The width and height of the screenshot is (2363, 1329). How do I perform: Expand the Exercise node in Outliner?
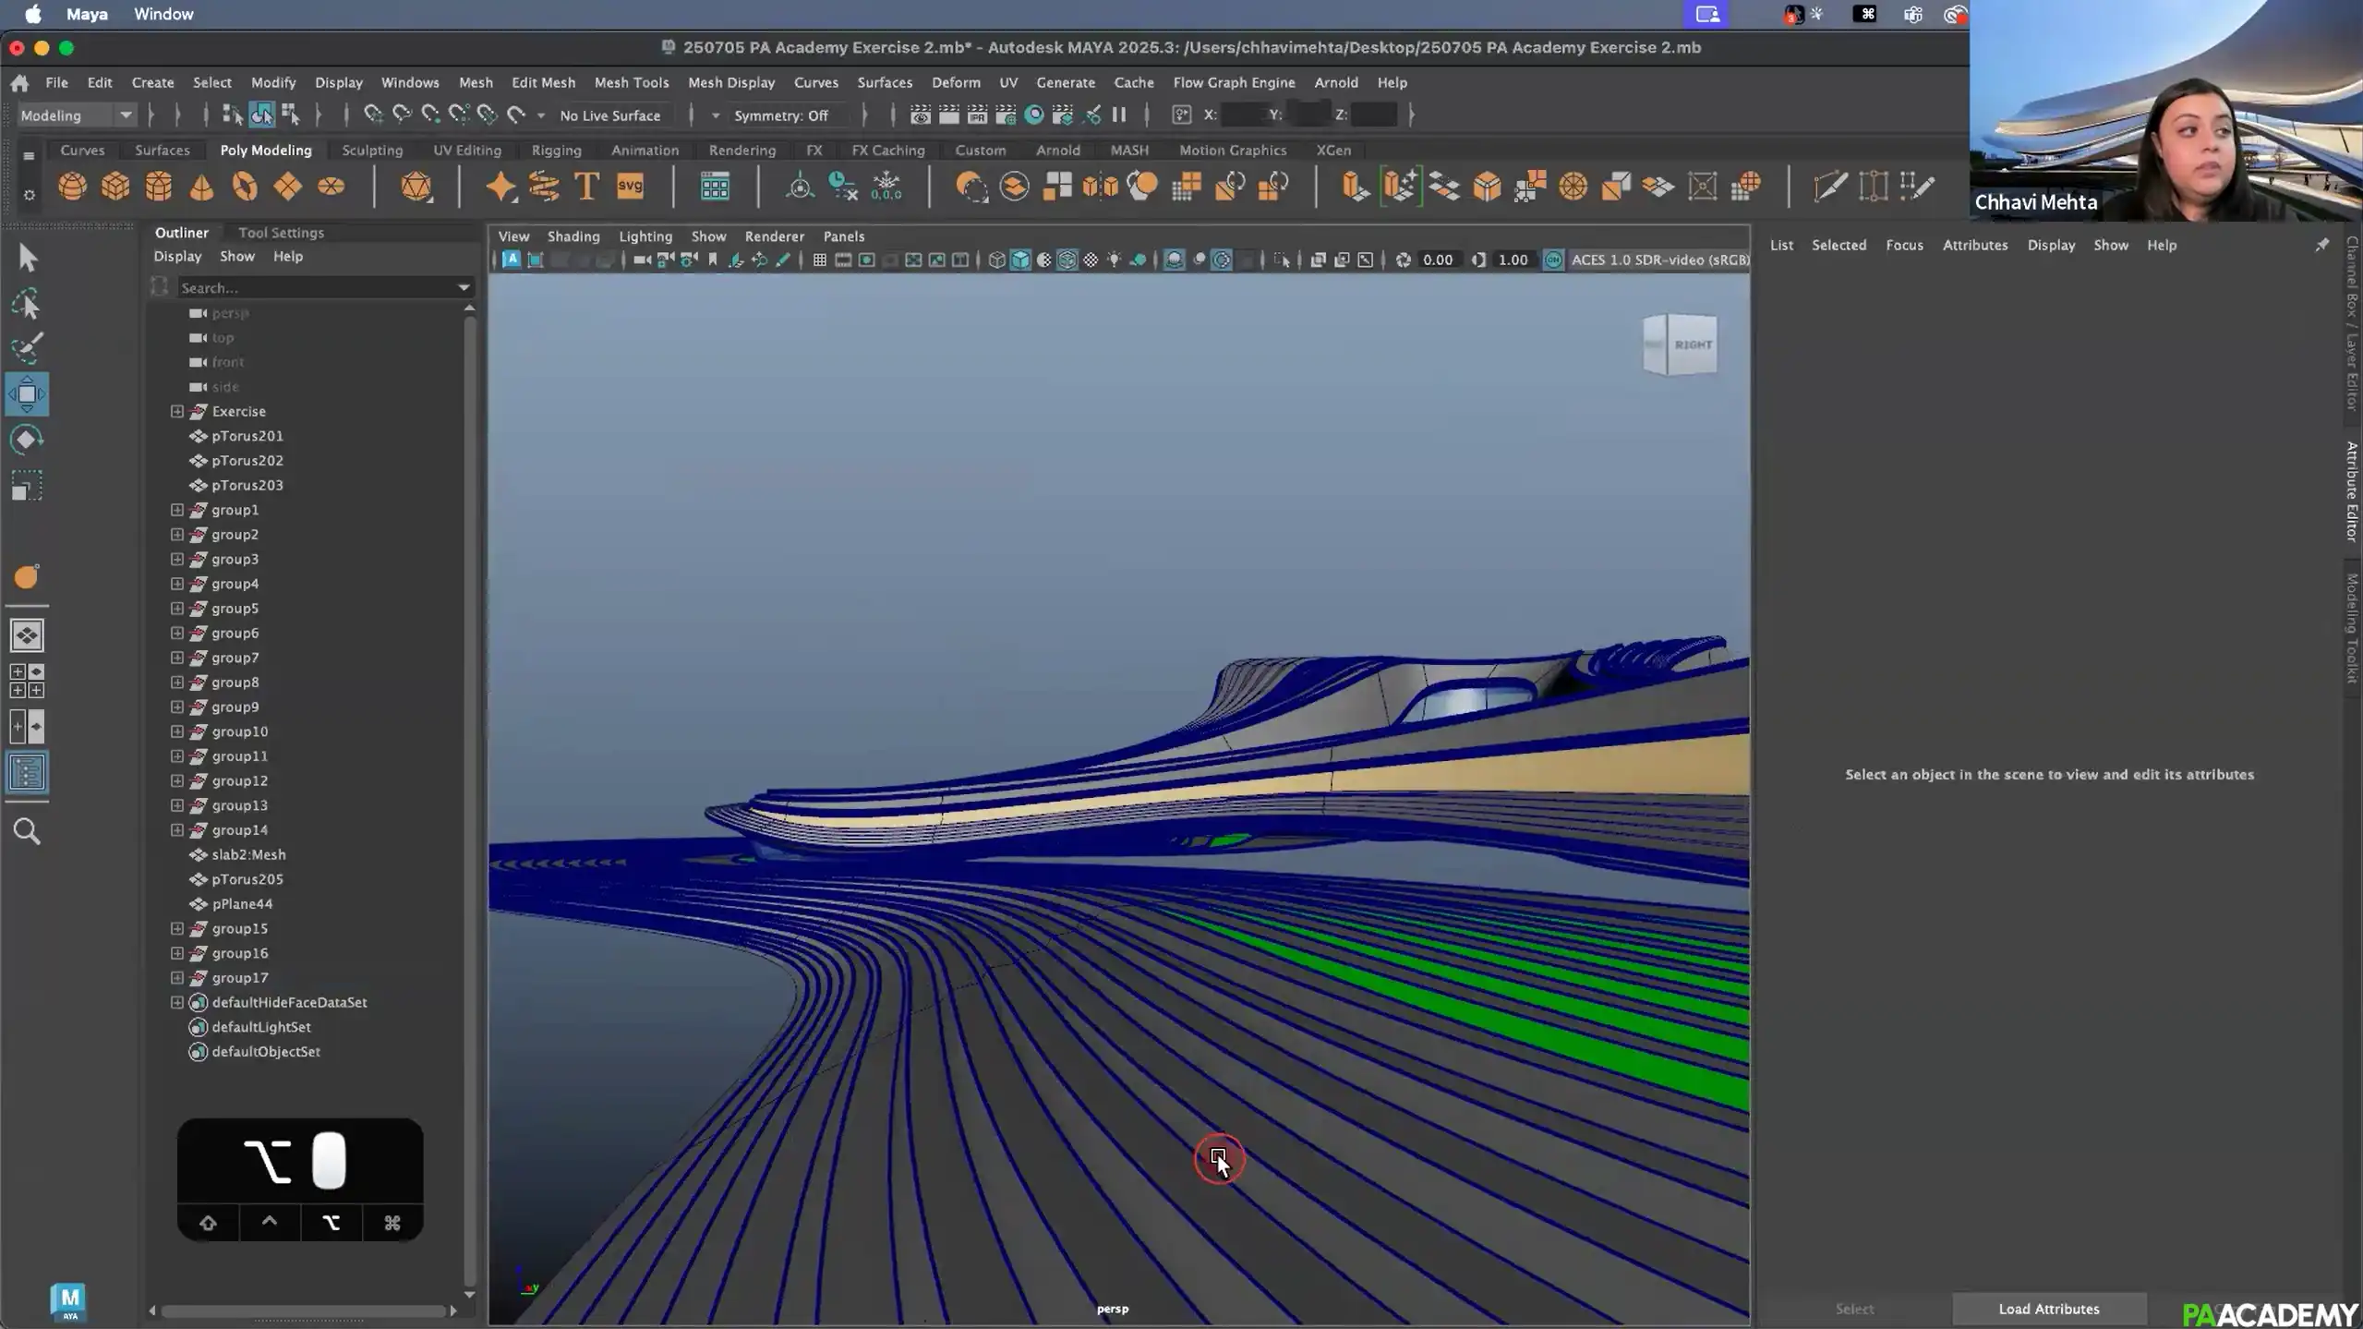177,412
